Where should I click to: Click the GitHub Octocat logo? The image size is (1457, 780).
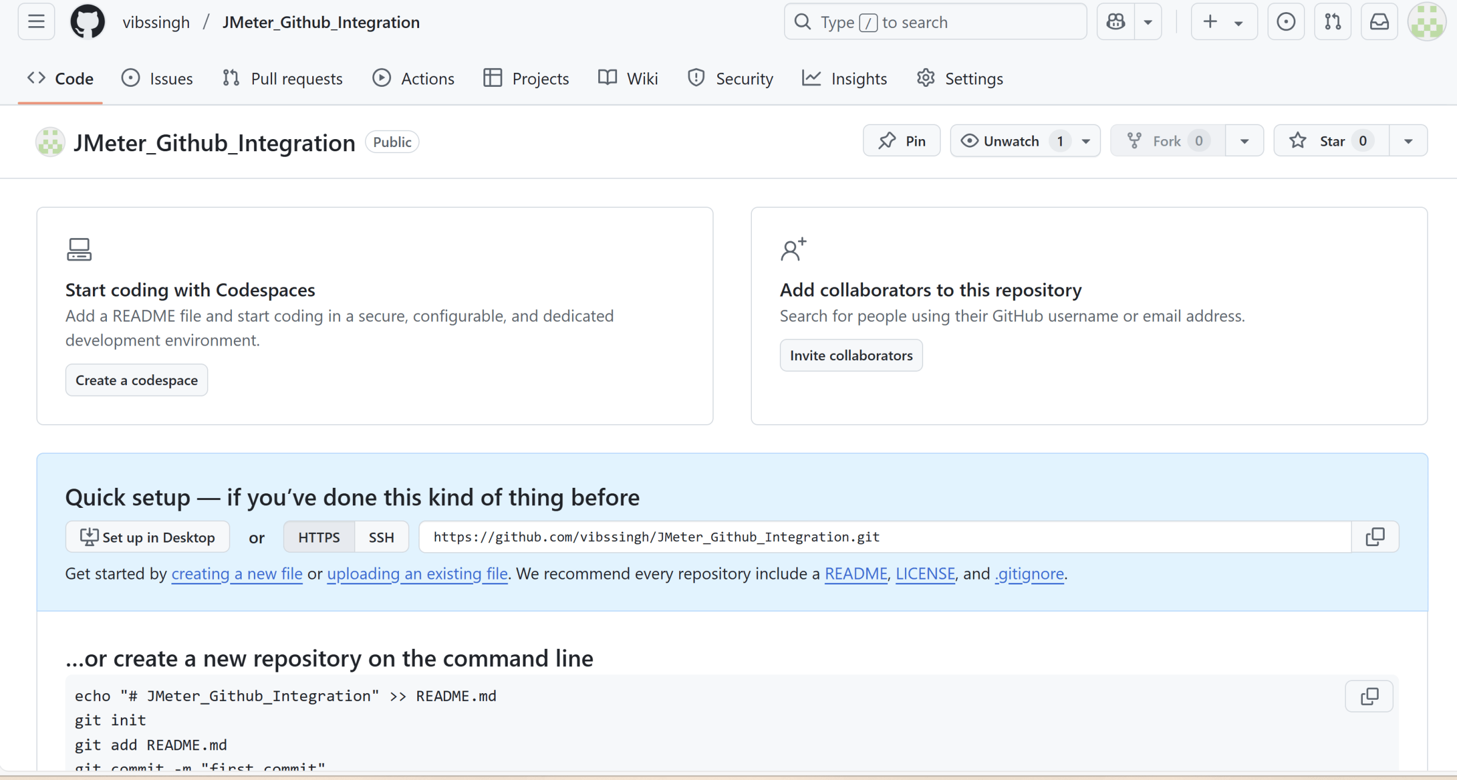pos(87,22)
